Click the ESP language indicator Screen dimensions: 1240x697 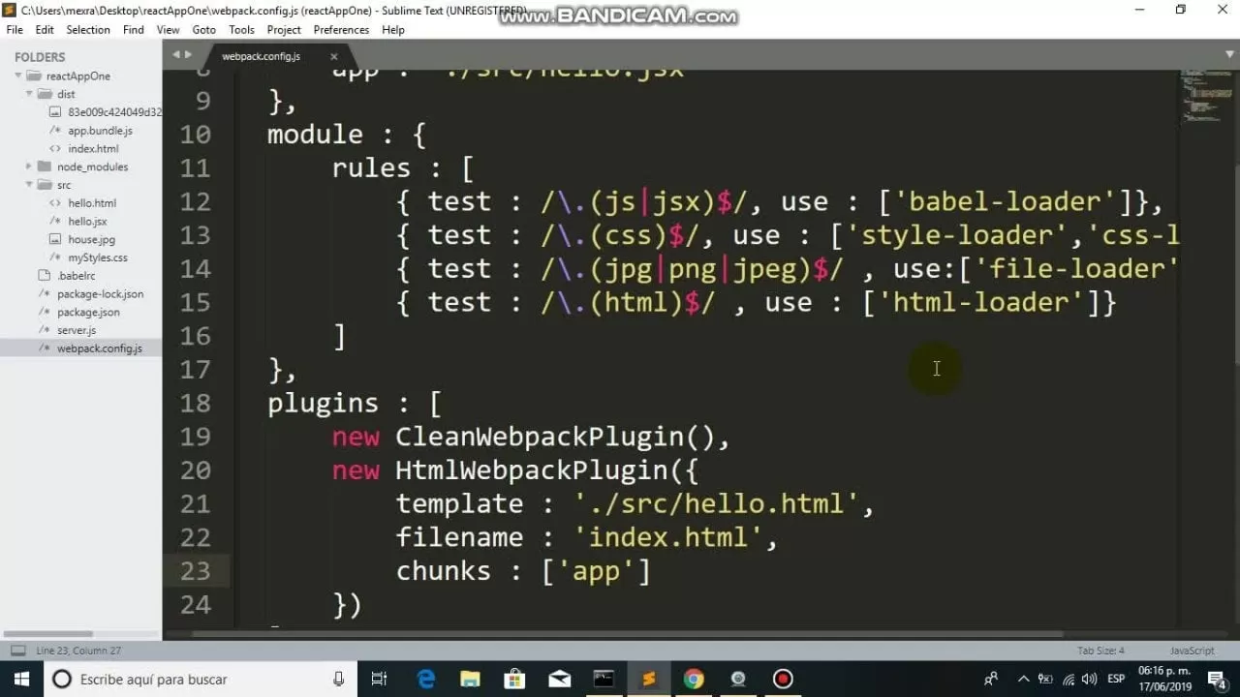(x=1116, y=679)
